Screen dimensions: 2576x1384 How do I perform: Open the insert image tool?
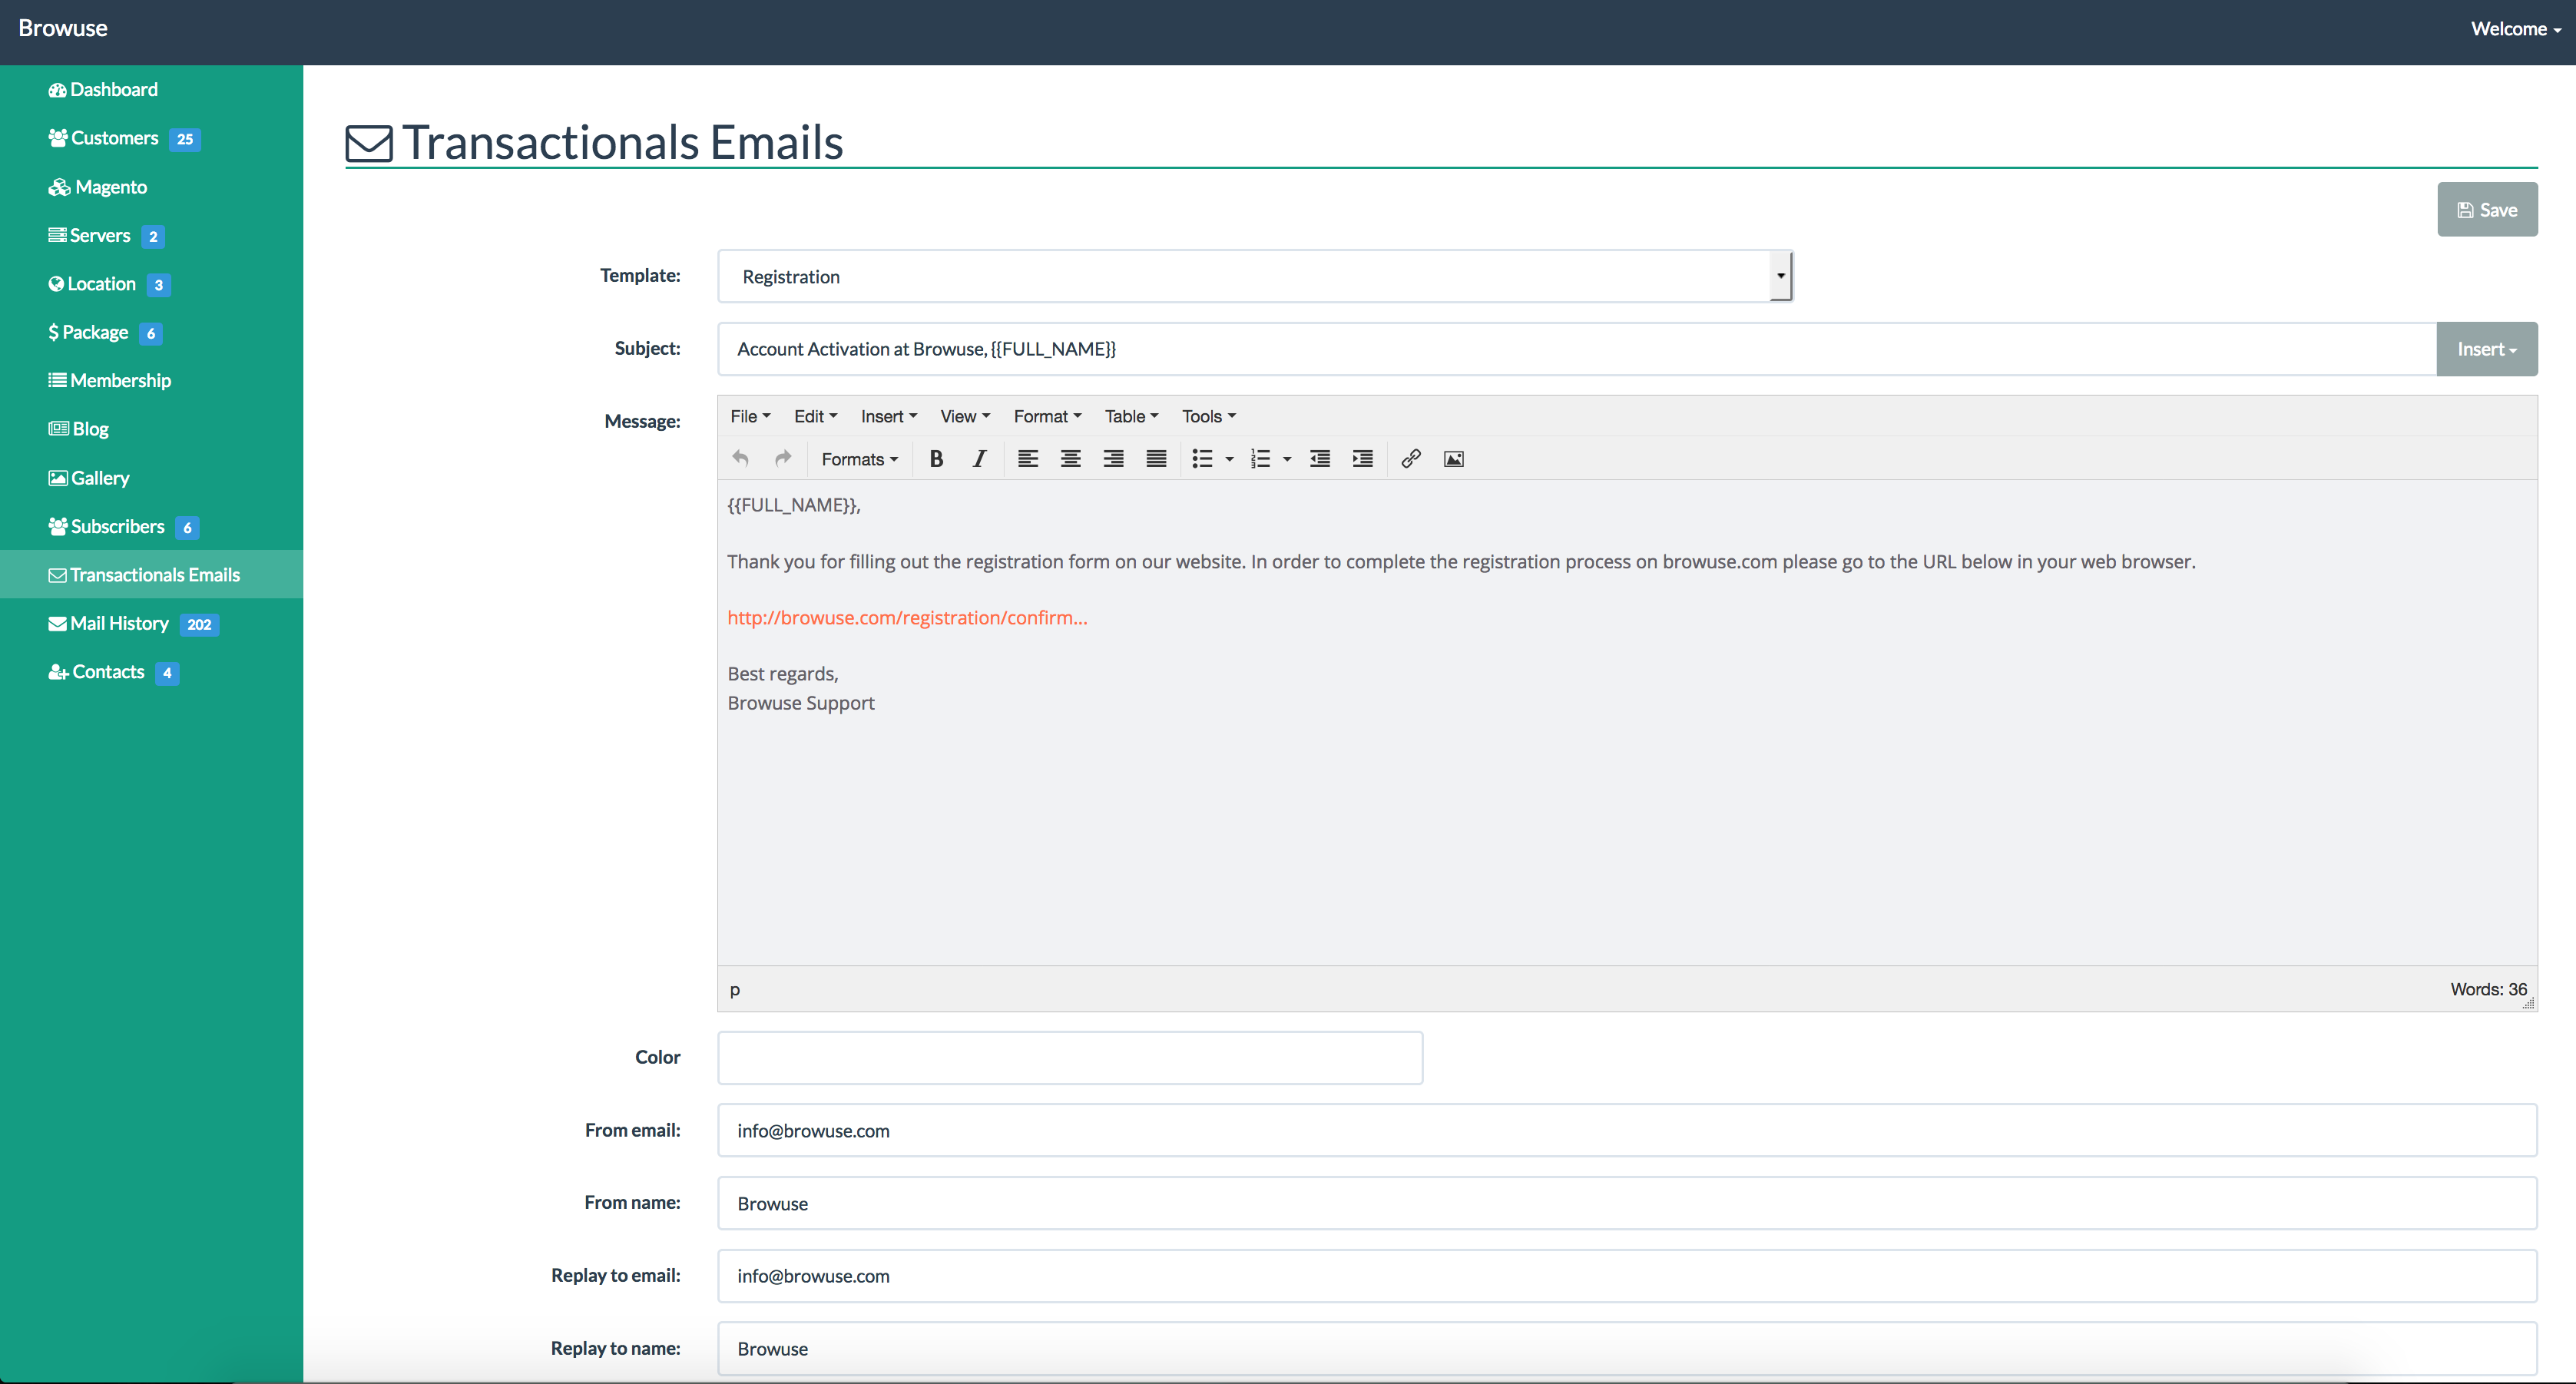(x=1454, y=459)
